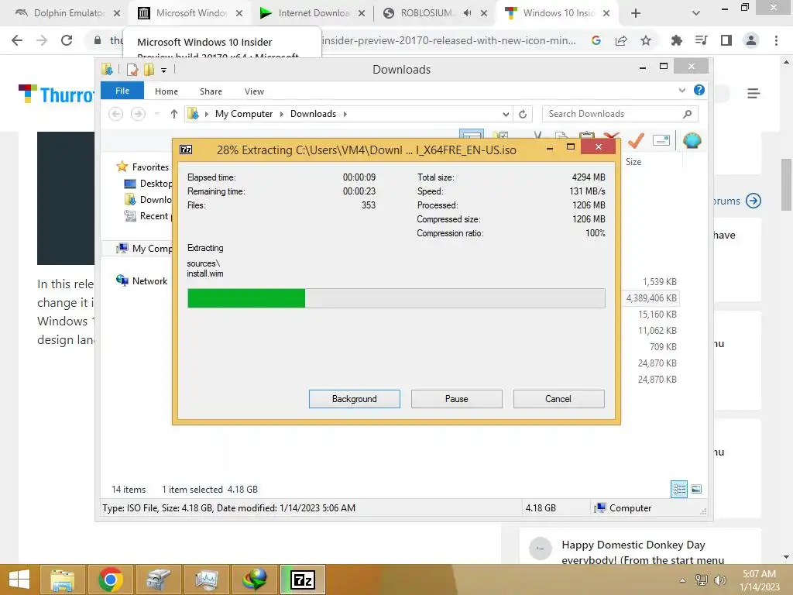Click the orange checkmark toolbar icon in Downloads window
This screenshot has height=595, width=793.
click(x=636, y=140)
